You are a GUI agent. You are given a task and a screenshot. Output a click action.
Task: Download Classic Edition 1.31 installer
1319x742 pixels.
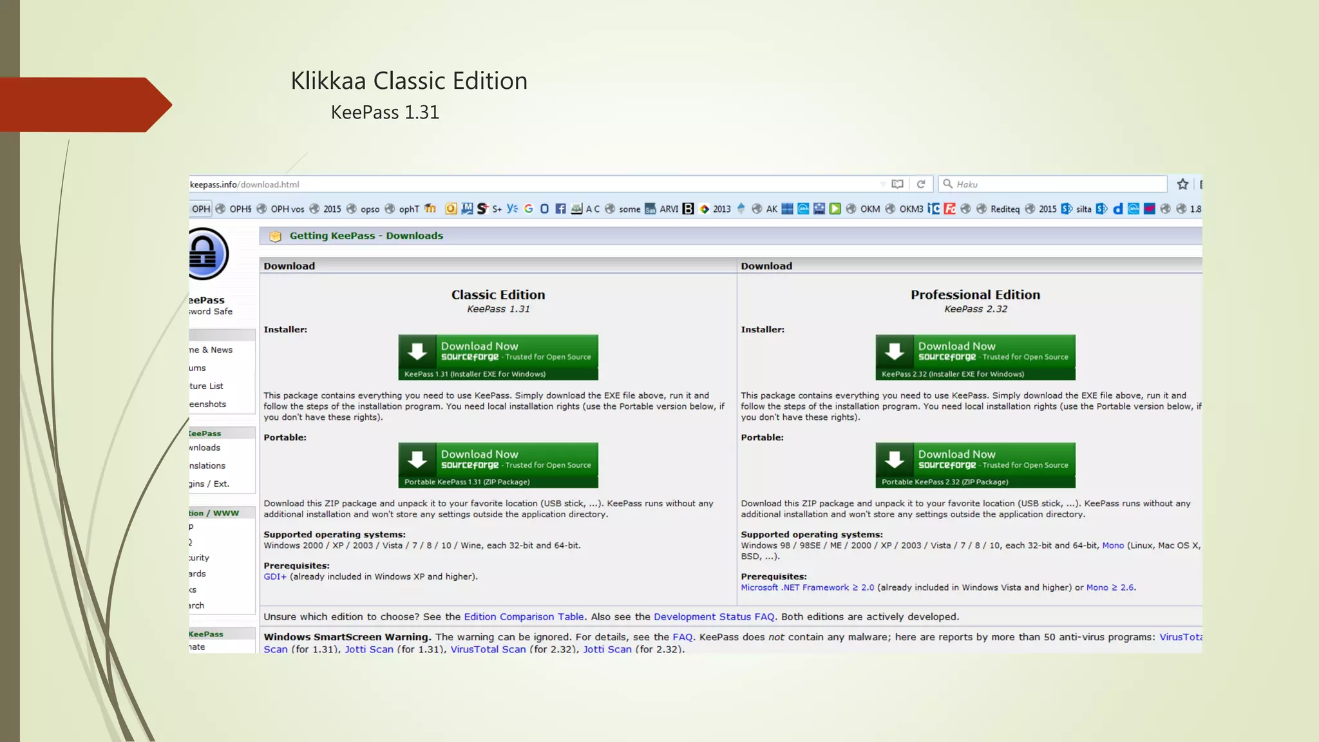(x=498, y=357)
